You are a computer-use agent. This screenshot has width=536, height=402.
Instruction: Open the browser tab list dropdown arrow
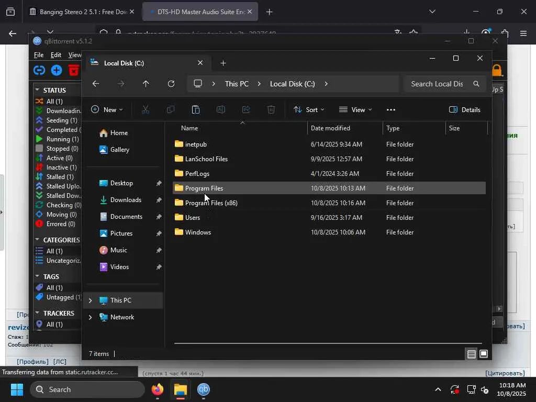point(432,12)
